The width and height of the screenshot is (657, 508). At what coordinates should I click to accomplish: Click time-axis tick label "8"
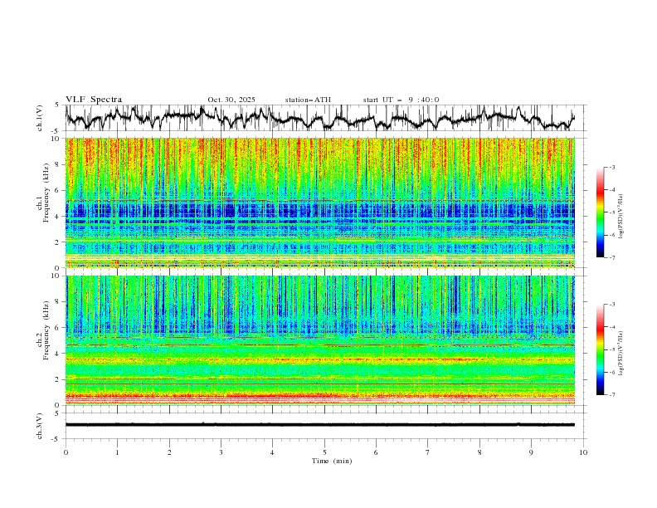click(x=479, y=452)
